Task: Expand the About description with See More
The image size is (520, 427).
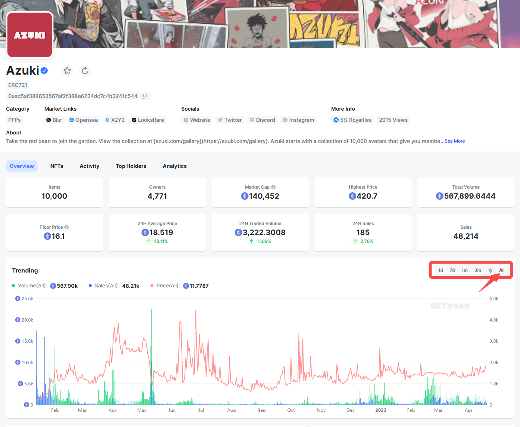Action: pos(455,141)
